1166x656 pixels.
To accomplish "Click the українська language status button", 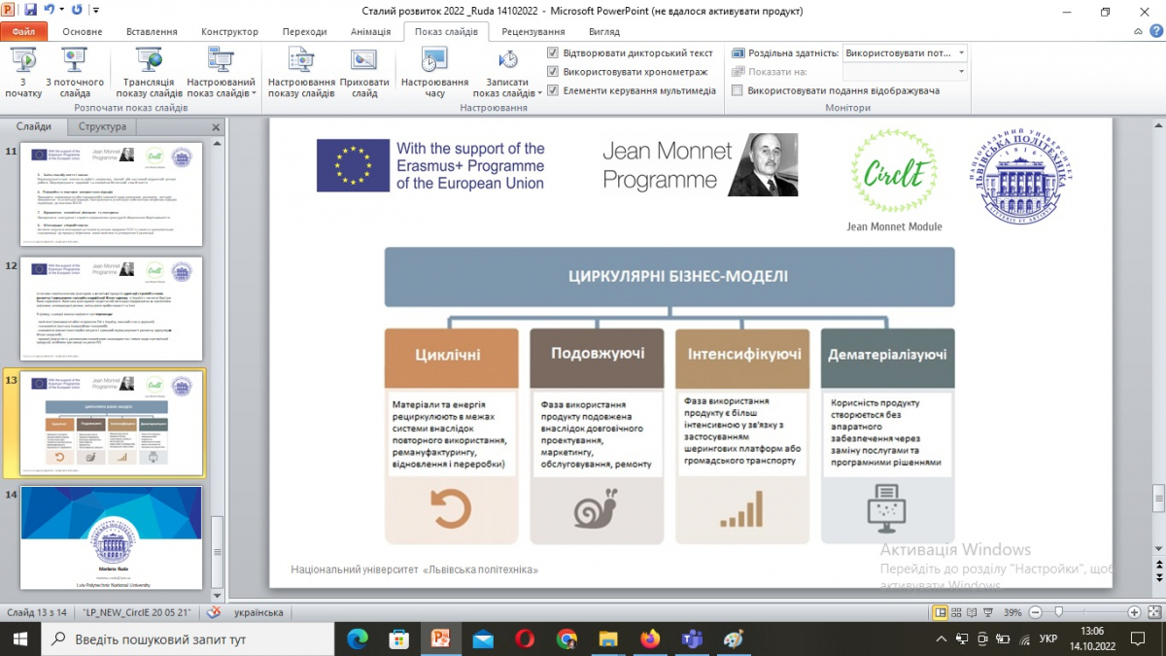I will (251, 613).
